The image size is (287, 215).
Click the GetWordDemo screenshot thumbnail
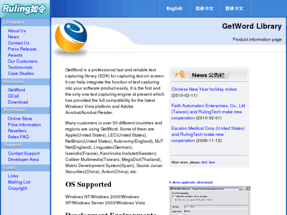(210, 200)
